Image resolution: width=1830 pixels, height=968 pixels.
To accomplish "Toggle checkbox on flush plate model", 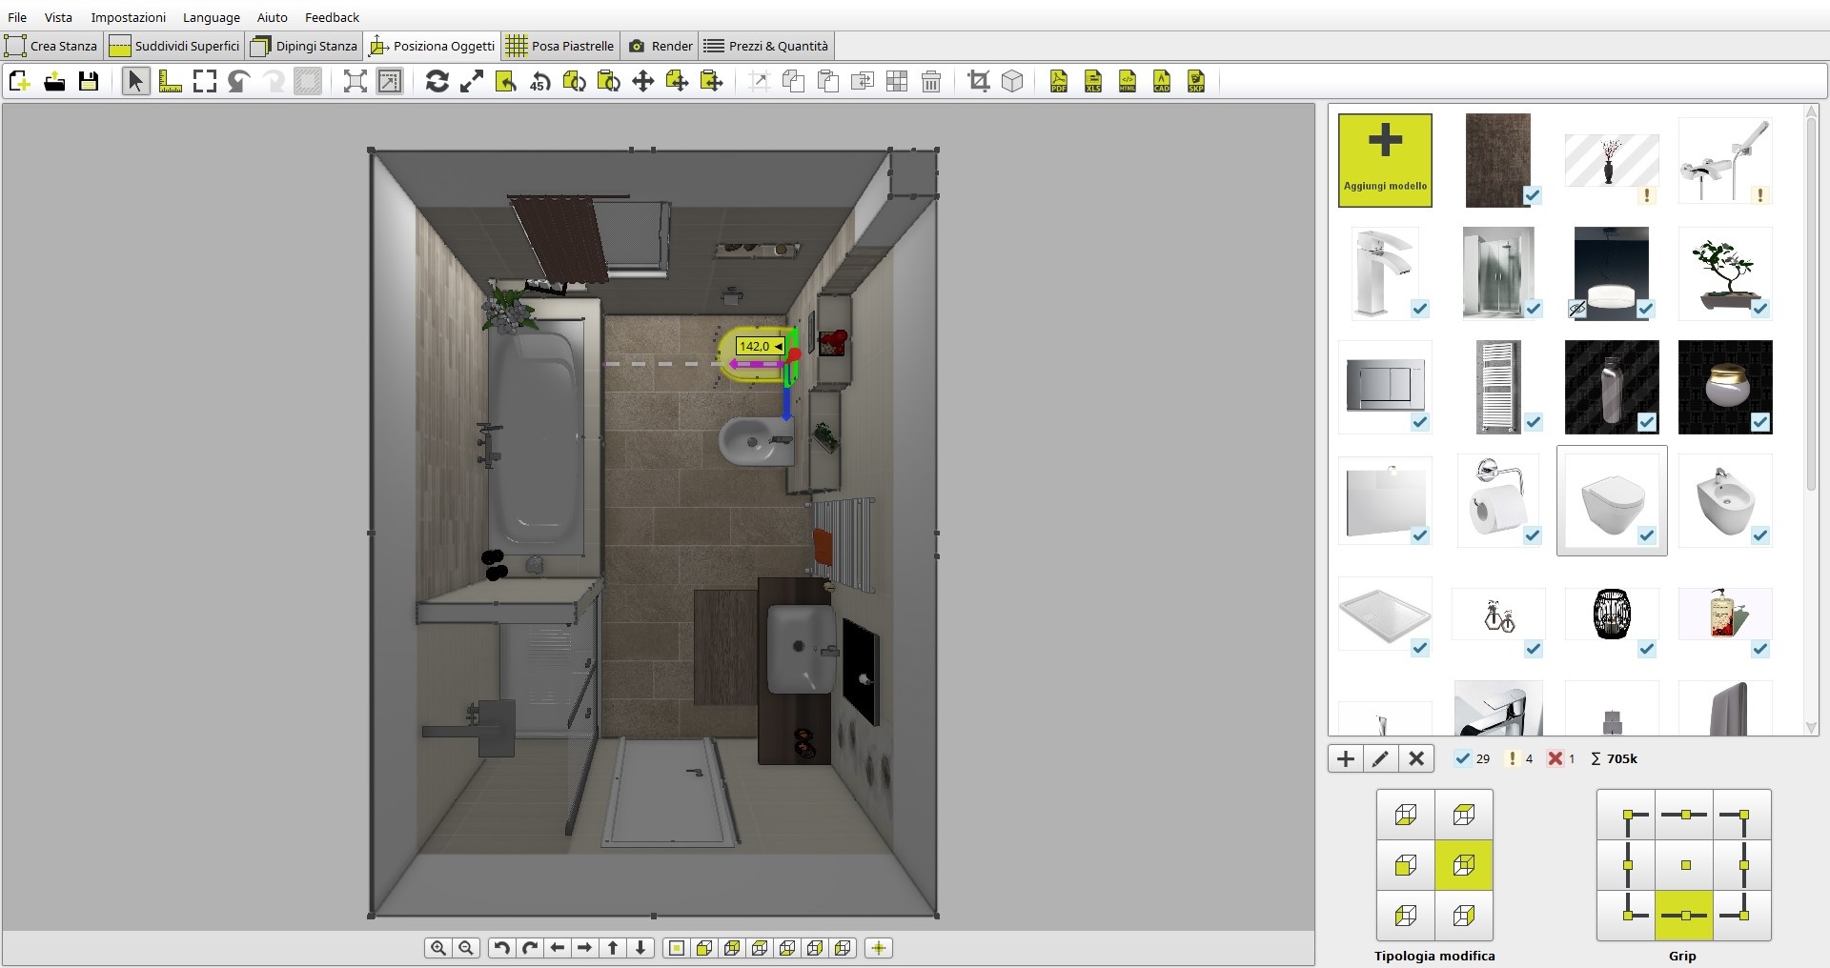I will pyautogui.click(x=1420, y=422).
